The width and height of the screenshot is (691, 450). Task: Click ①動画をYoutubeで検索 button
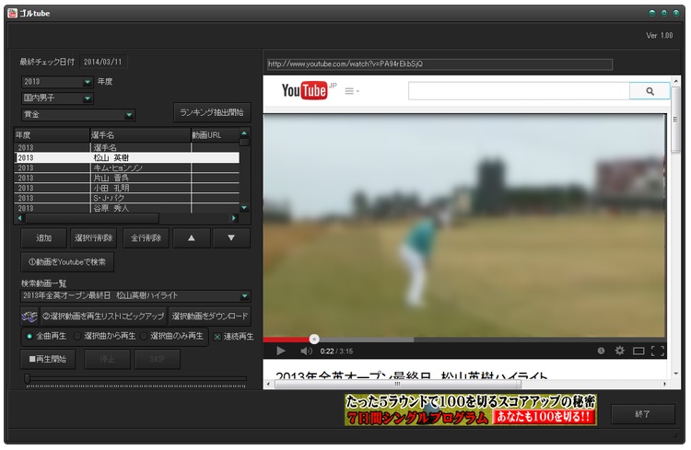coord(67,262)
